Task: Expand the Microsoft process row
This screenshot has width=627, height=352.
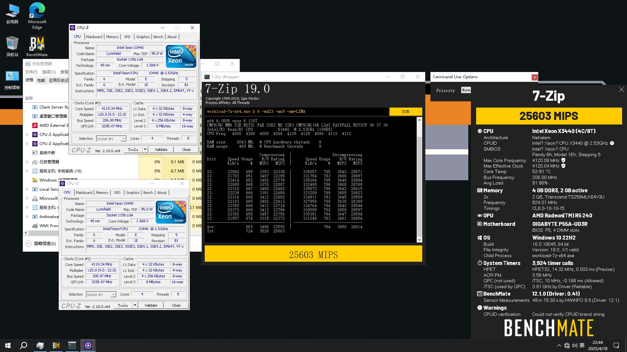Action: pyautogui.click(x=27, y=198)
